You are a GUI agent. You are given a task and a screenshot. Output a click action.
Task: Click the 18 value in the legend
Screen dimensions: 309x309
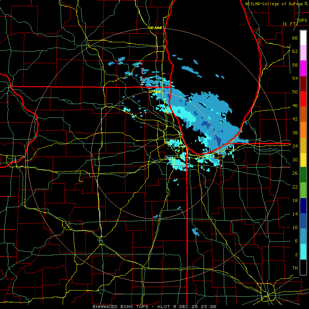click(295, 201)
